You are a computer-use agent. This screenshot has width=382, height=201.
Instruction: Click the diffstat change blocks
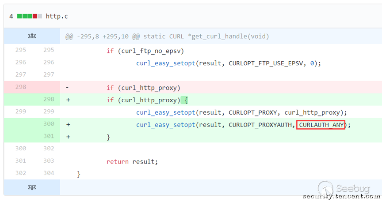pyautogui.click(x=30, y=16)
